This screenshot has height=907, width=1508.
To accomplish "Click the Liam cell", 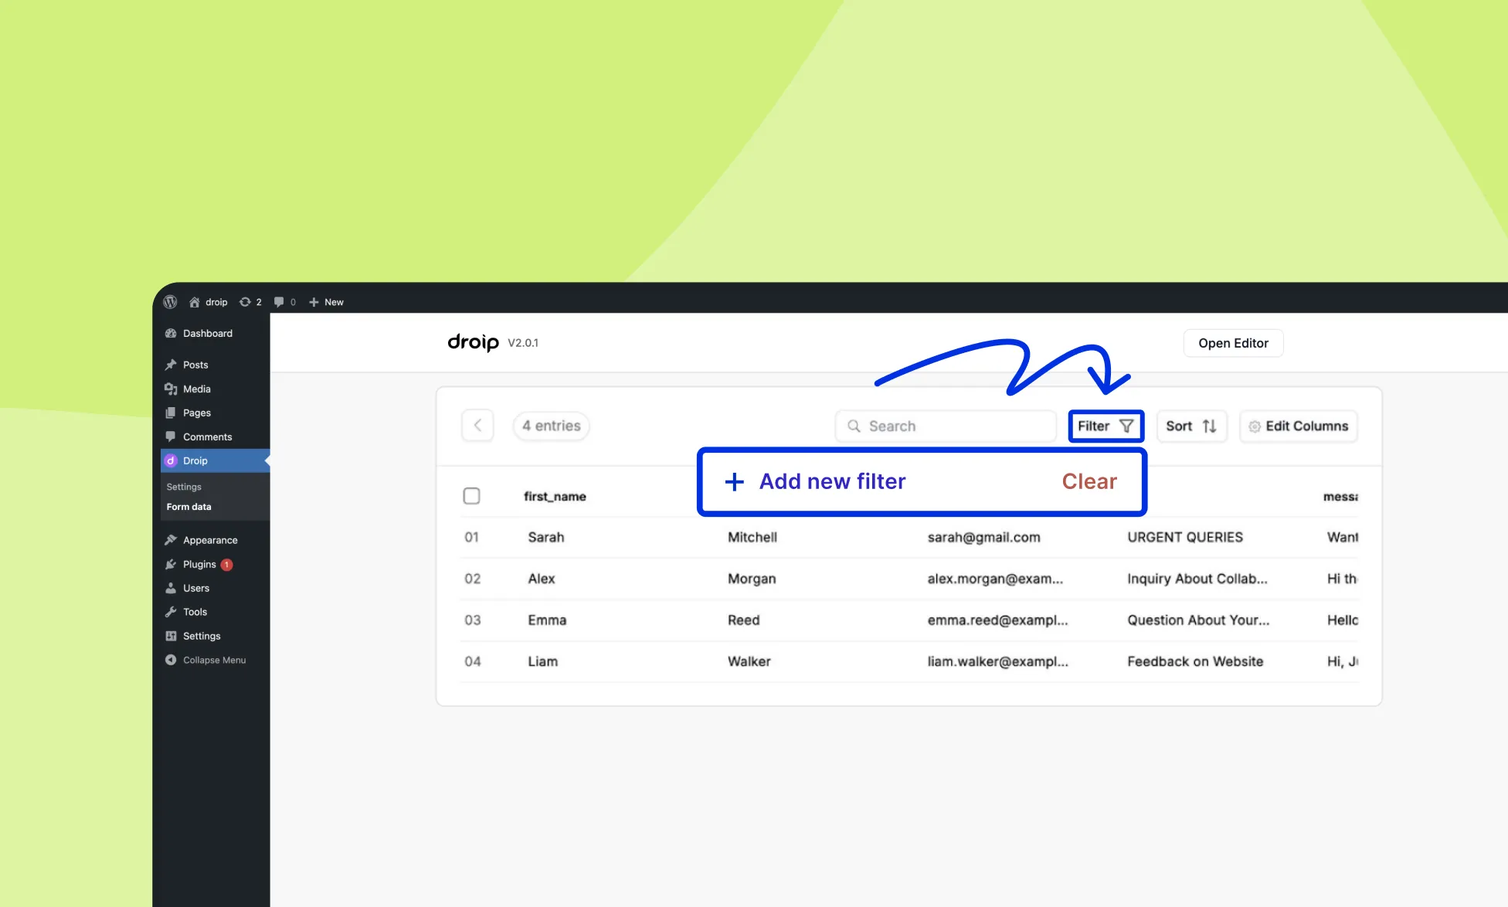I will pyautogui.click(x=542, y=661).
